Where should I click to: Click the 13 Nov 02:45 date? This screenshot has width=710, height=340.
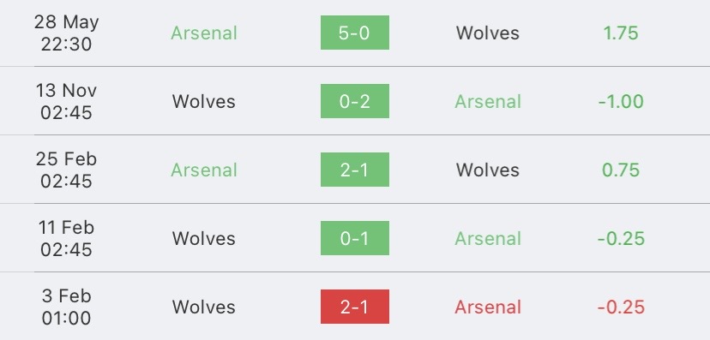(x=67, y=101)
